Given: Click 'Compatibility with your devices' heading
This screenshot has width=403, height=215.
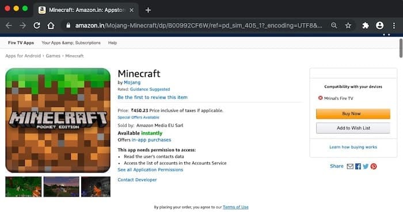Looking at the screenshot, I should pyautogui.click(x=353, y=87).
